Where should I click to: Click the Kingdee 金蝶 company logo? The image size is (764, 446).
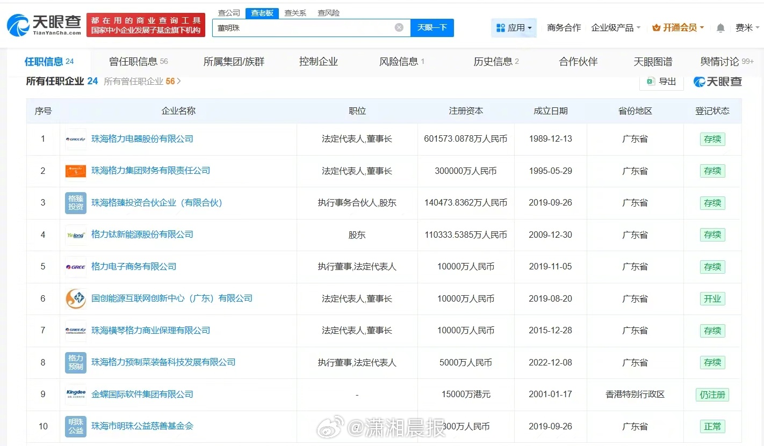[75, 394]
